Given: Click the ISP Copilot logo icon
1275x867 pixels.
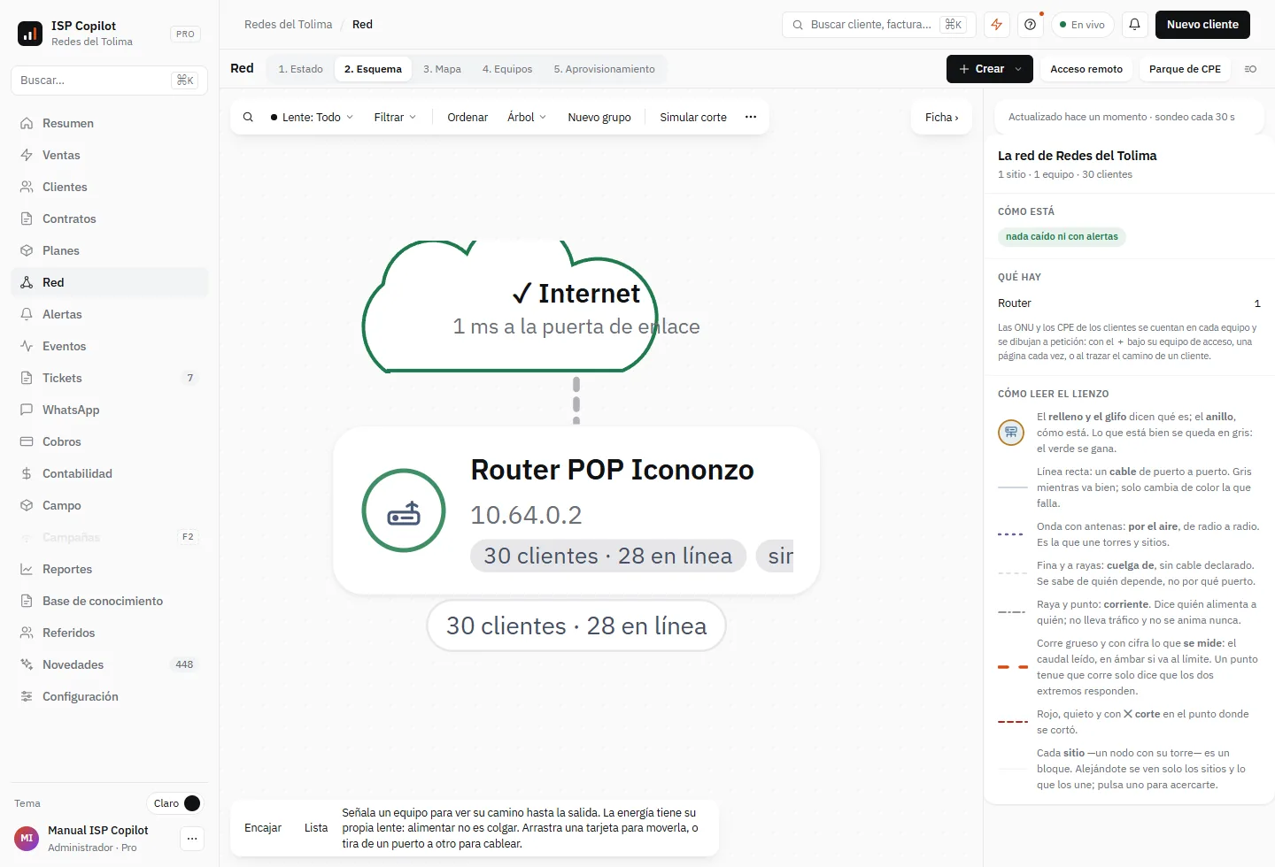Looking at the screenshot, I should (30, 34).
